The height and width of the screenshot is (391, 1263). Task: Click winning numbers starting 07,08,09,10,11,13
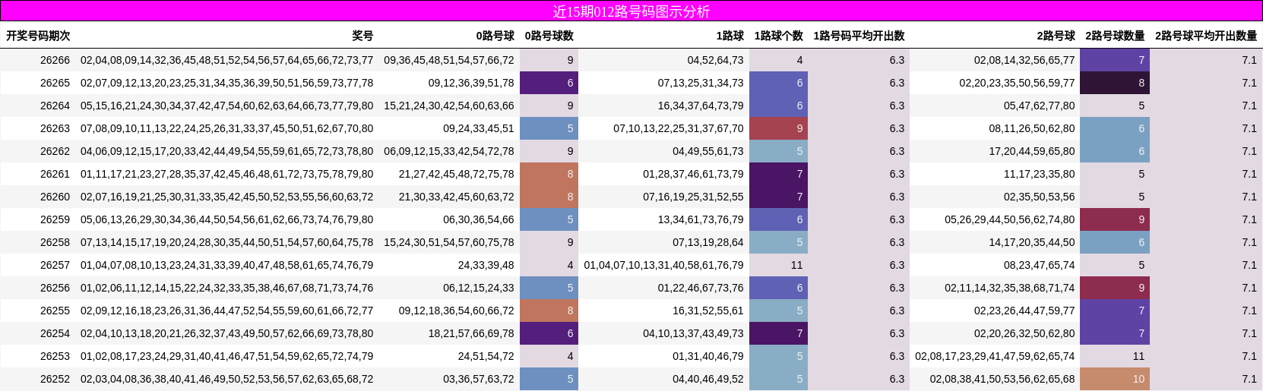[226, 128]
